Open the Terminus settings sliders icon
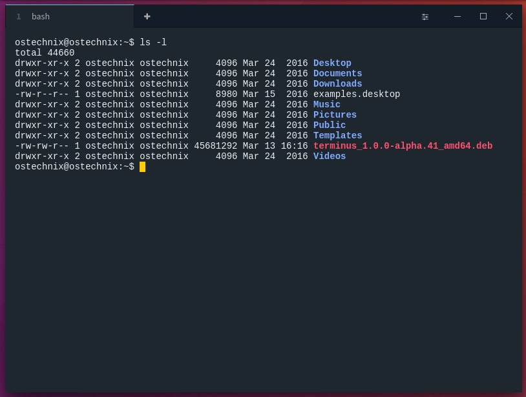The image size is (526, 397). 425,16
